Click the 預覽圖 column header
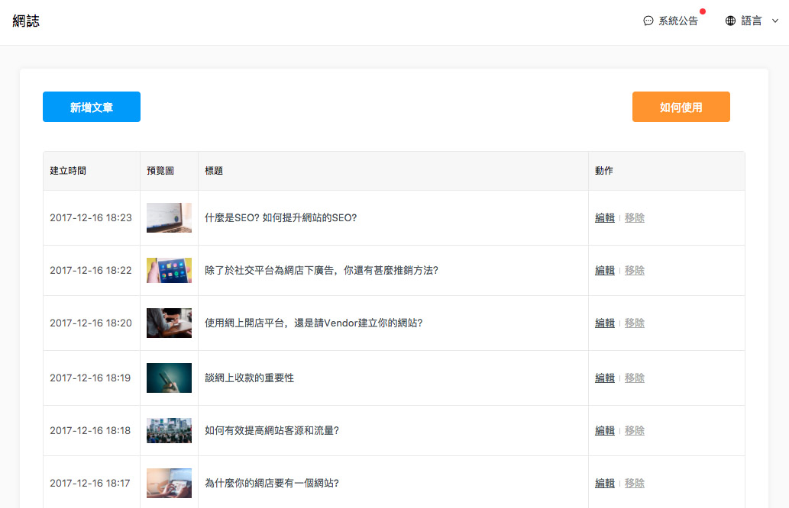Viewport: 789px width, 508px height. (160, 171)
